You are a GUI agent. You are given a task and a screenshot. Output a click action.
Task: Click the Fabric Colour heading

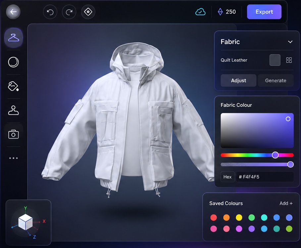[x=236, y=105]
